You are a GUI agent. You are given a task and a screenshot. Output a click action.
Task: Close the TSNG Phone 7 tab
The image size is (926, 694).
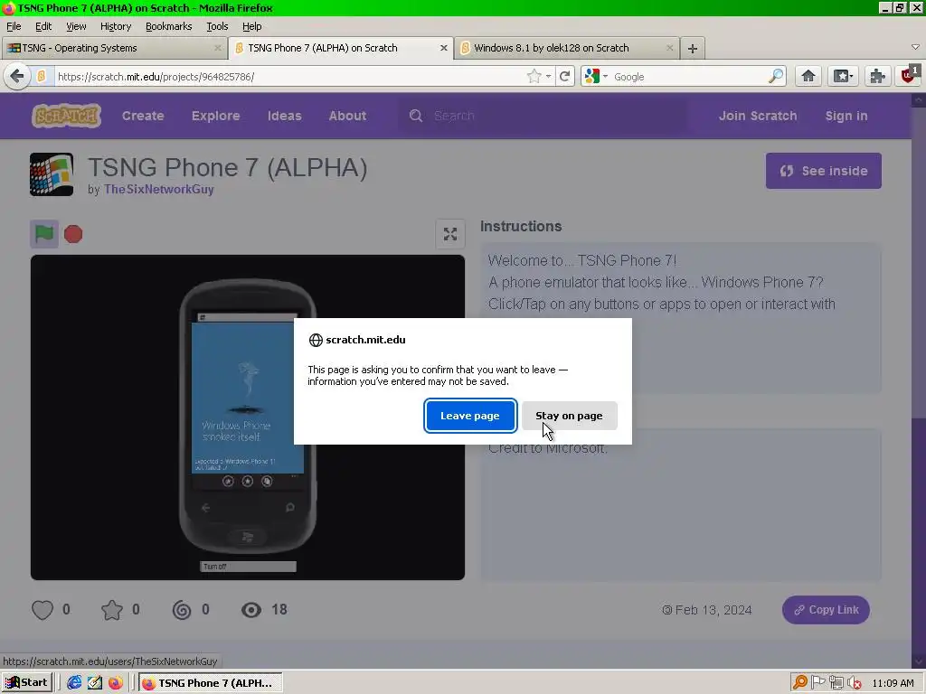443,48
